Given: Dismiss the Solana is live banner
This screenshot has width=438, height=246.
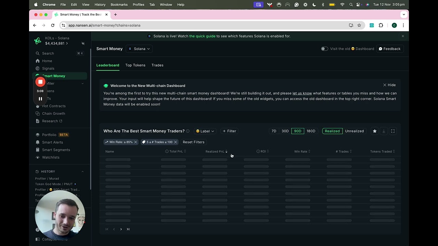Looking at the screenshot, I should click(403, 36).
